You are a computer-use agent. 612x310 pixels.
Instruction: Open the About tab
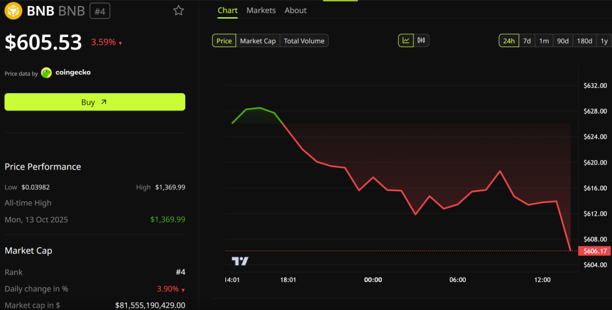(295, 11)
